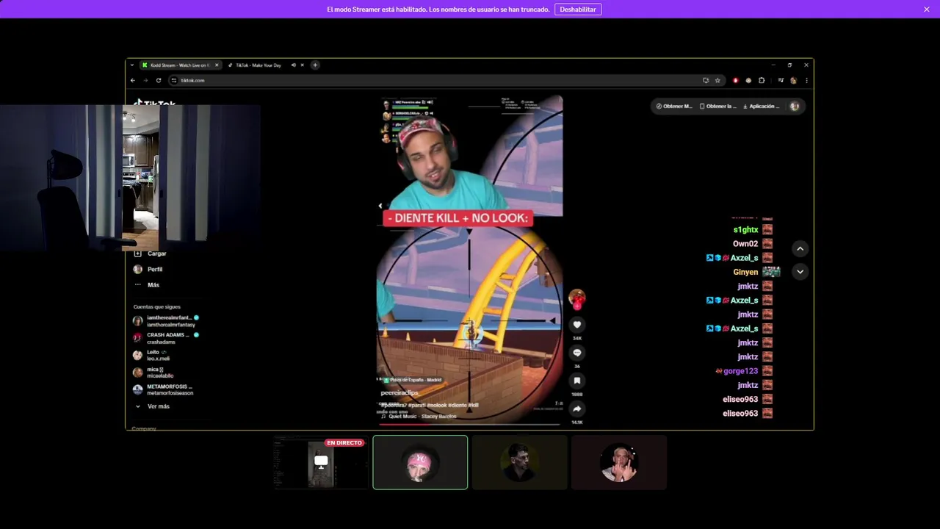Click the screen cast icon in address bar
Image resolution: width=940 pixels, height=529 pixels.
(706, 80)
